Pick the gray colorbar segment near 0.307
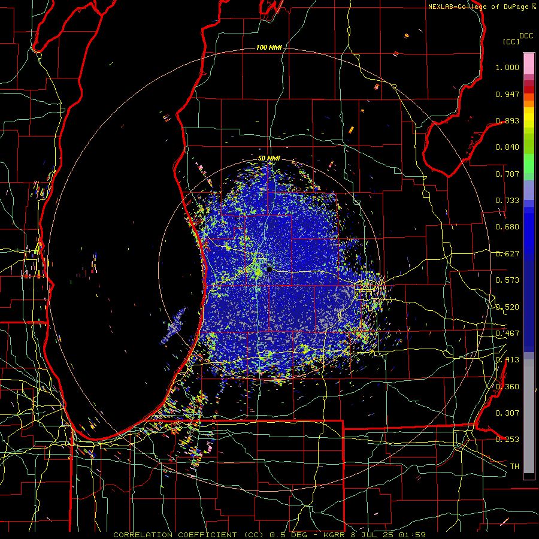 coord(529,416)
